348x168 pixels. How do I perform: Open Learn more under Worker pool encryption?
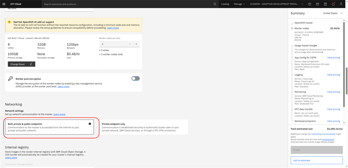click(64, 87)
